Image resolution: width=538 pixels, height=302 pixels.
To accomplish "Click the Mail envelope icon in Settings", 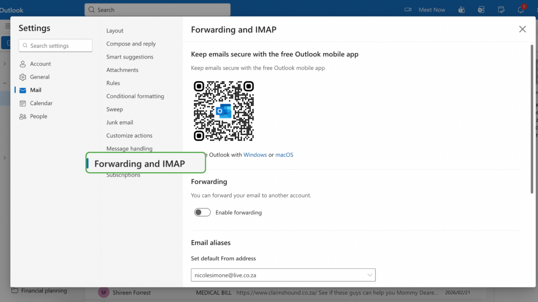I will (23, 90).
